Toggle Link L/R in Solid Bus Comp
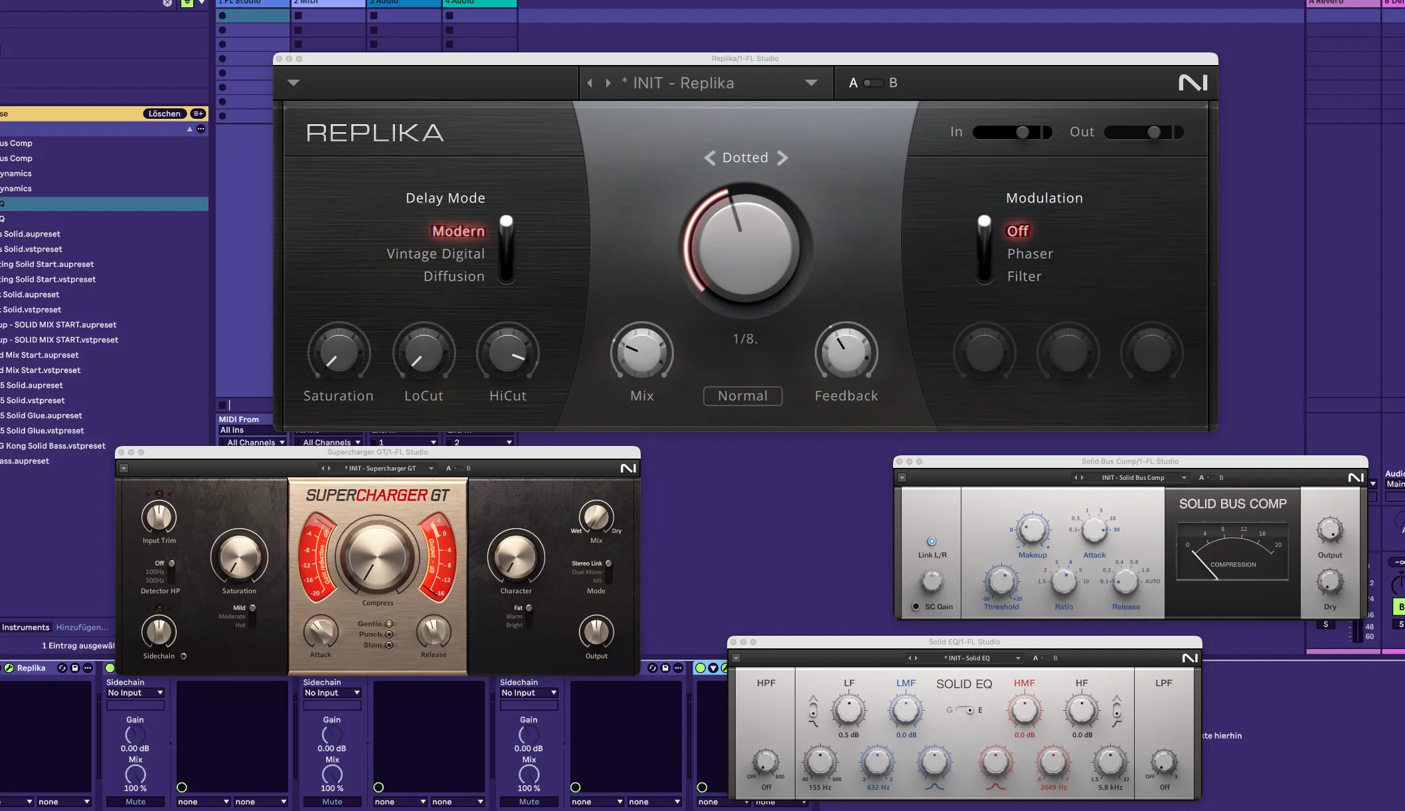 point(932,542)
